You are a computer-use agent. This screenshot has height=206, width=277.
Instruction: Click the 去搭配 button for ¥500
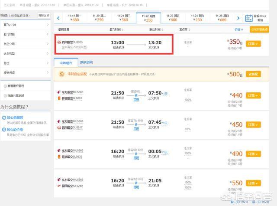click(253, 74)
